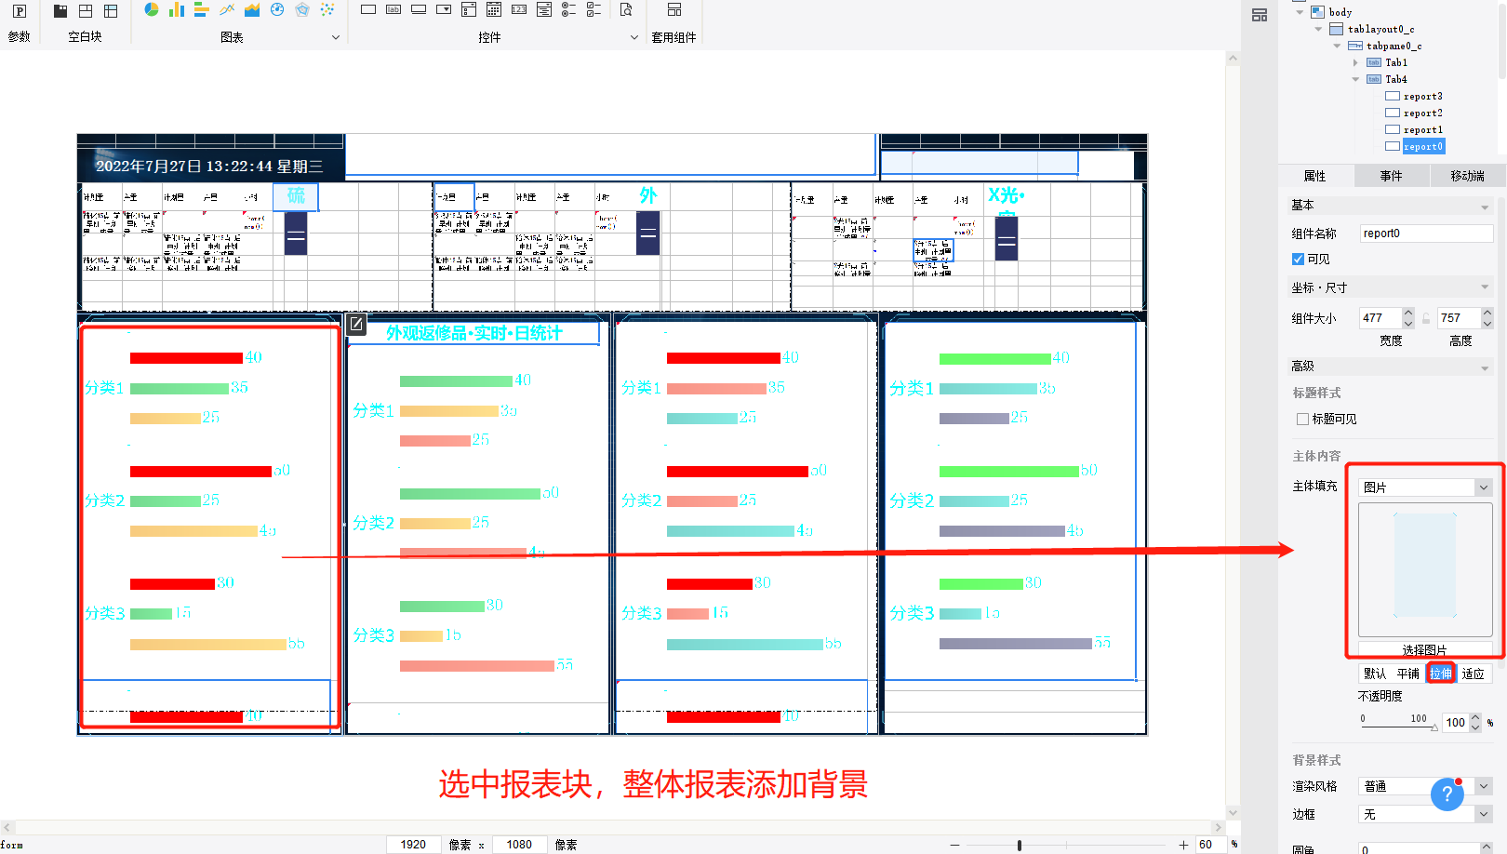This screenshot has width=1507, height=854.
Task: Click the zoom in plus button
Action: [x=1183, y=845]
